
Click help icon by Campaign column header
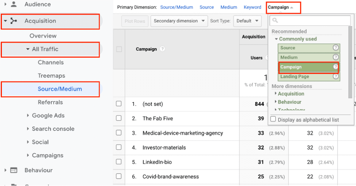pos(163,49)
